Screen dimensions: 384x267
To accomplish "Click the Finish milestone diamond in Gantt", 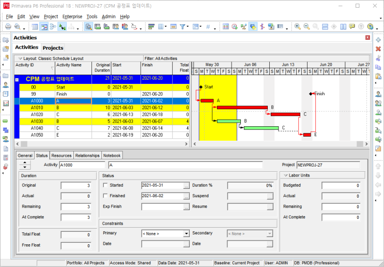I will coord(311,94).
